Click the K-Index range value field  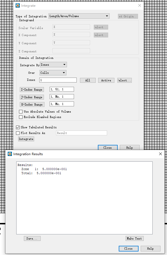(62, 104)
